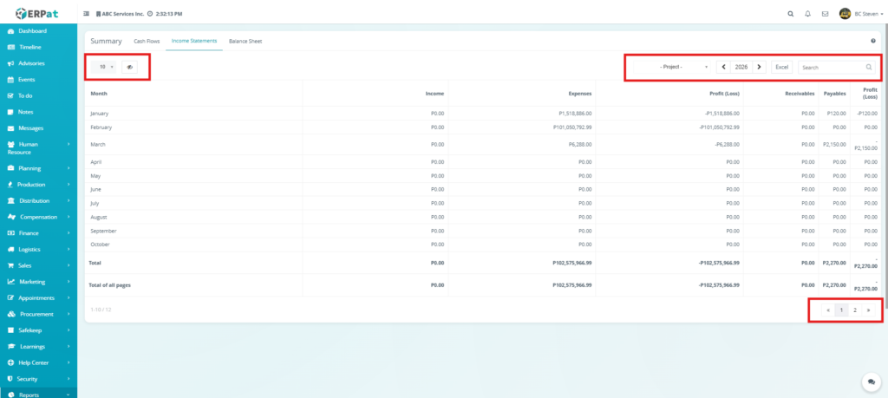The image size is (888, 398).
Task: Go to page 2 of results
Action: [x=855, y=310]
